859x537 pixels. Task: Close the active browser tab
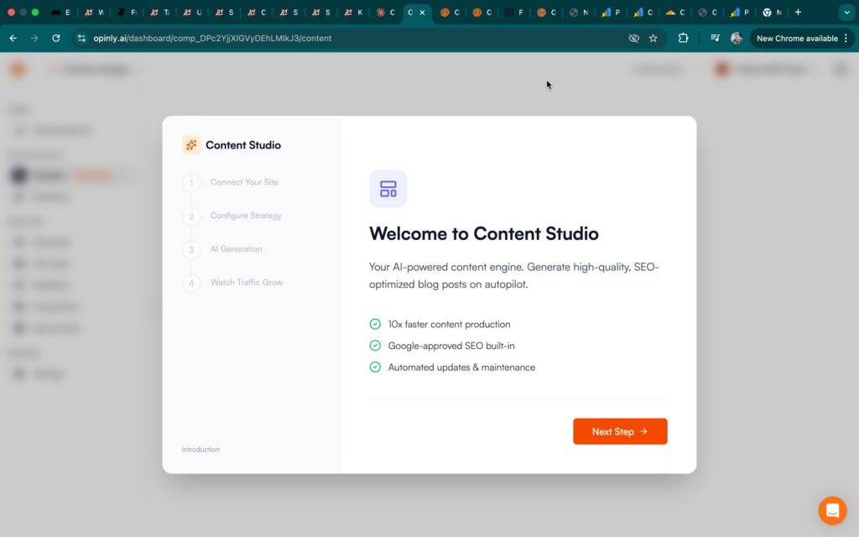(423, 12)
